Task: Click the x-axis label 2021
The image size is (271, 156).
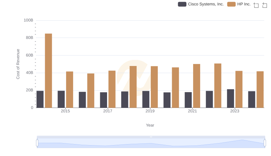Action: [192, 111]
